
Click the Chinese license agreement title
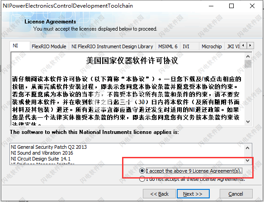tap(132, 60)
